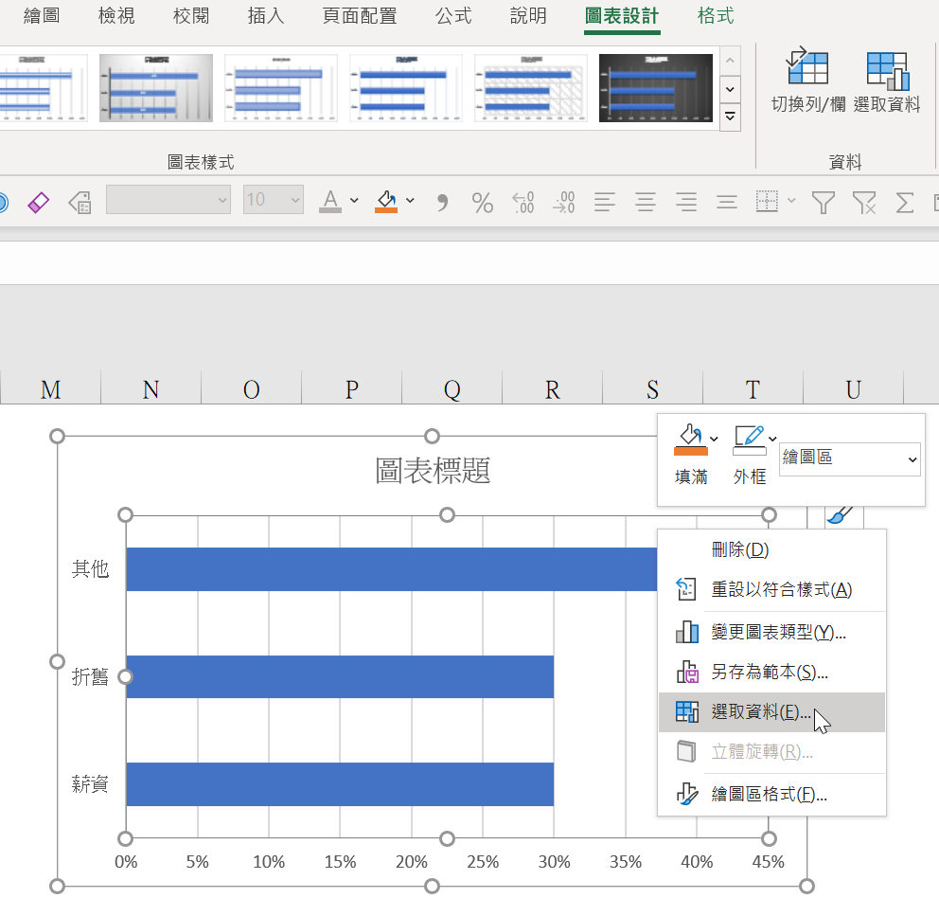939x898 pixels.
Task: Switch to the 格式 tab
Action: point(716,16)
